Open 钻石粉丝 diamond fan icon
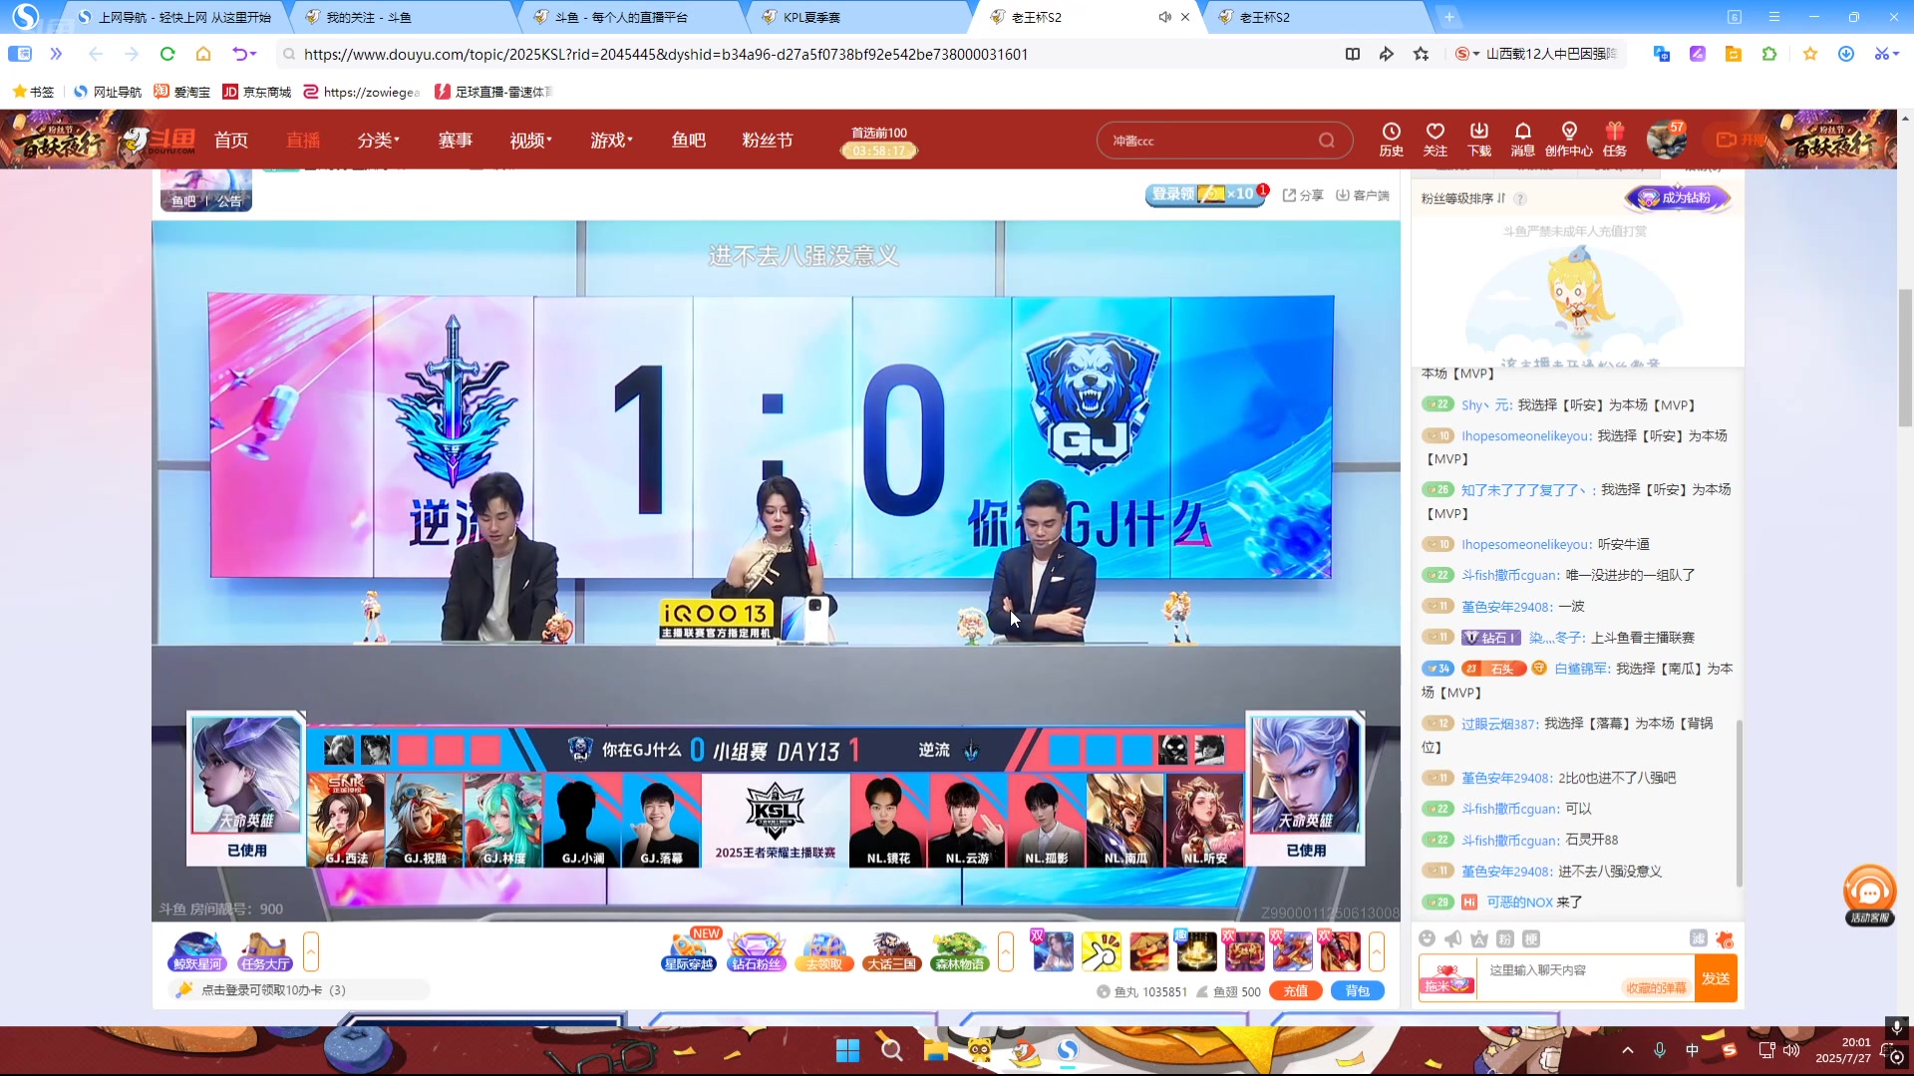The image size is (1914, 1076). coord(757,951)
